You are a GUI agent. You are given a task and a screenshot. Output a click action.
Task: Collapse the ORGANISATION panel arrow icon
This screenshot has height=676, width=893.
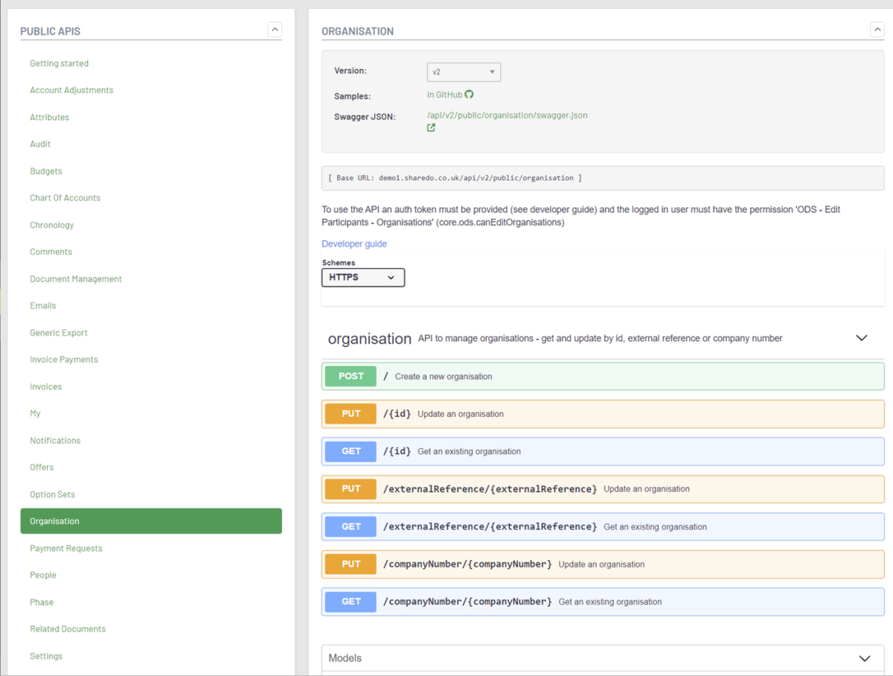click(x=877, y=30)
